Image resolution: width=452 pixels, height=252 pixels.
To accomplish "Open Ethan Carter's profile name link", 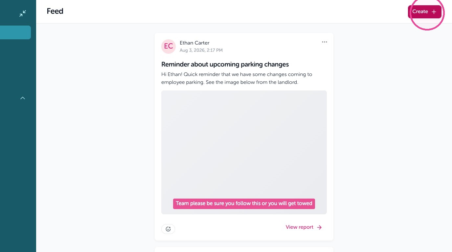I will [x=194, y=43].
